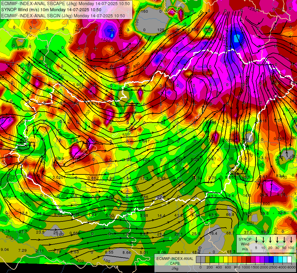Click the 100 m/s wind arrow in legend
The height and width of the screenshot is (273, 297).
coord(291,239)
